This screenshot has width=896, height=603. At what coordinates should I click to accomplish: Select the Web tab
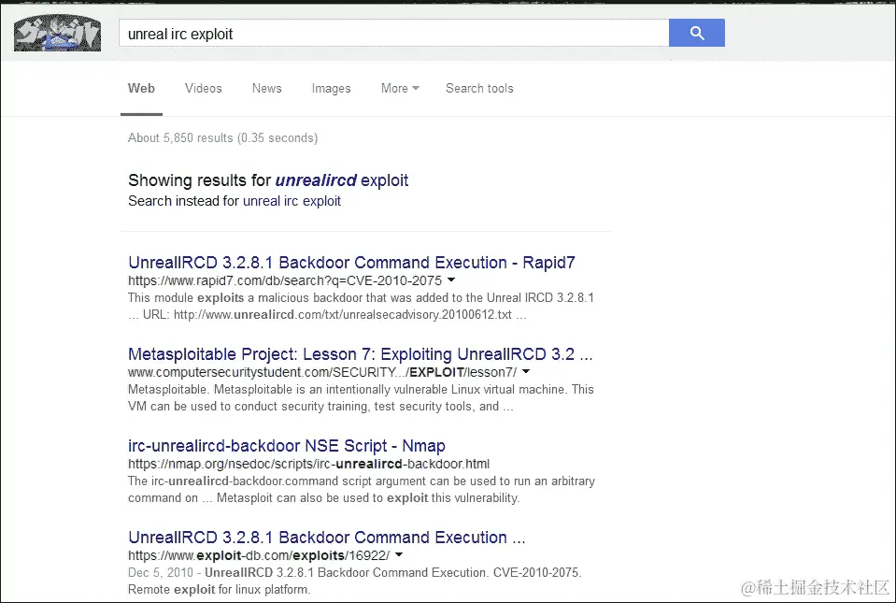(x=141, y=89)
